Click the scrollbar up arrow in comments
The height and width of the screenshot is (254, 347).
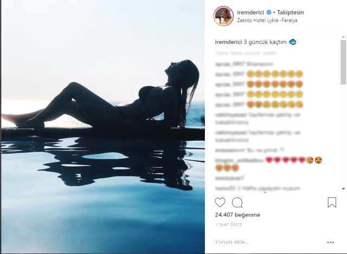343,36
